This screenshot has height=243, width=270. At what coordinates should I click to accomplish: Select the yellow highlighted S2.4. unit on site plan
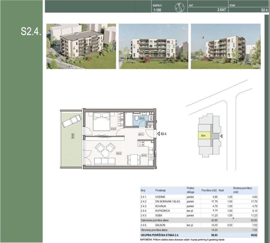pos(204,136)
